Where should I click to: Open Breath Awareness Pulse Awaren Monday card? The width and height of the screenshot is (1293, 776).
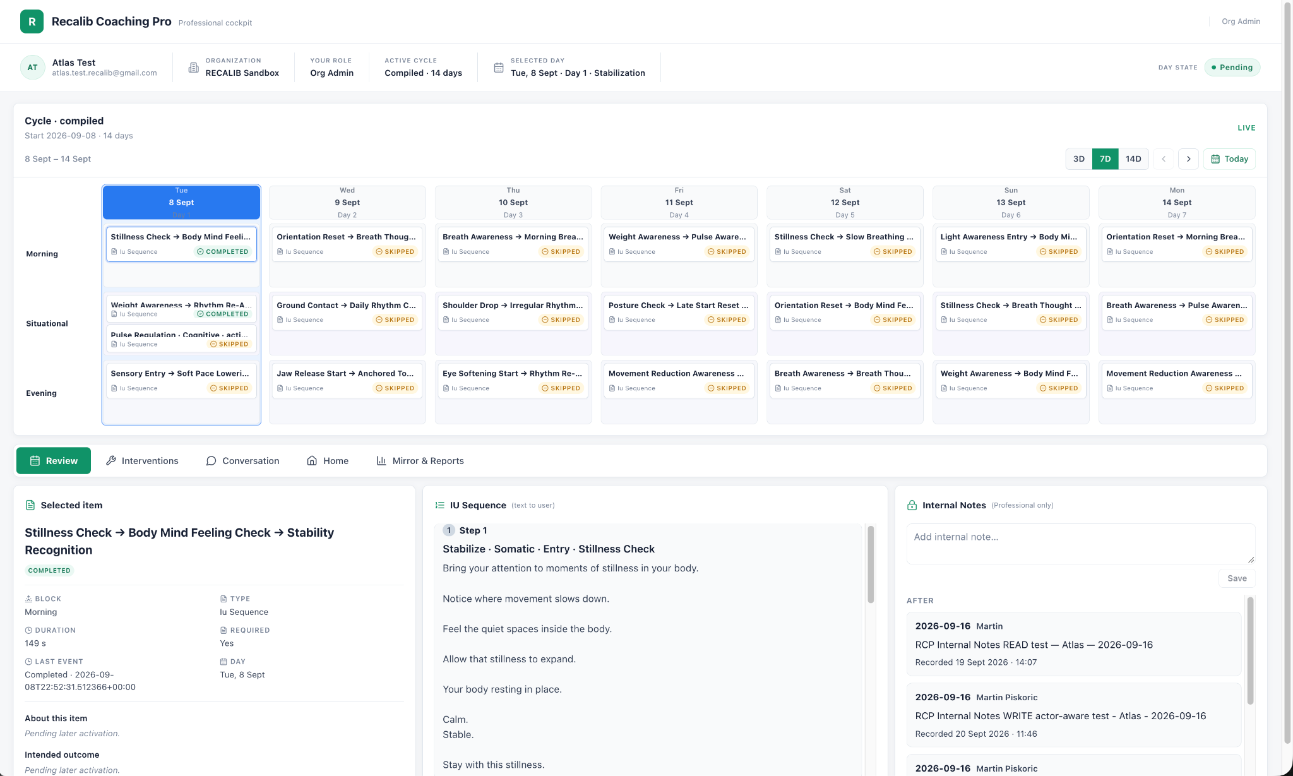(x=1177, y=312)
